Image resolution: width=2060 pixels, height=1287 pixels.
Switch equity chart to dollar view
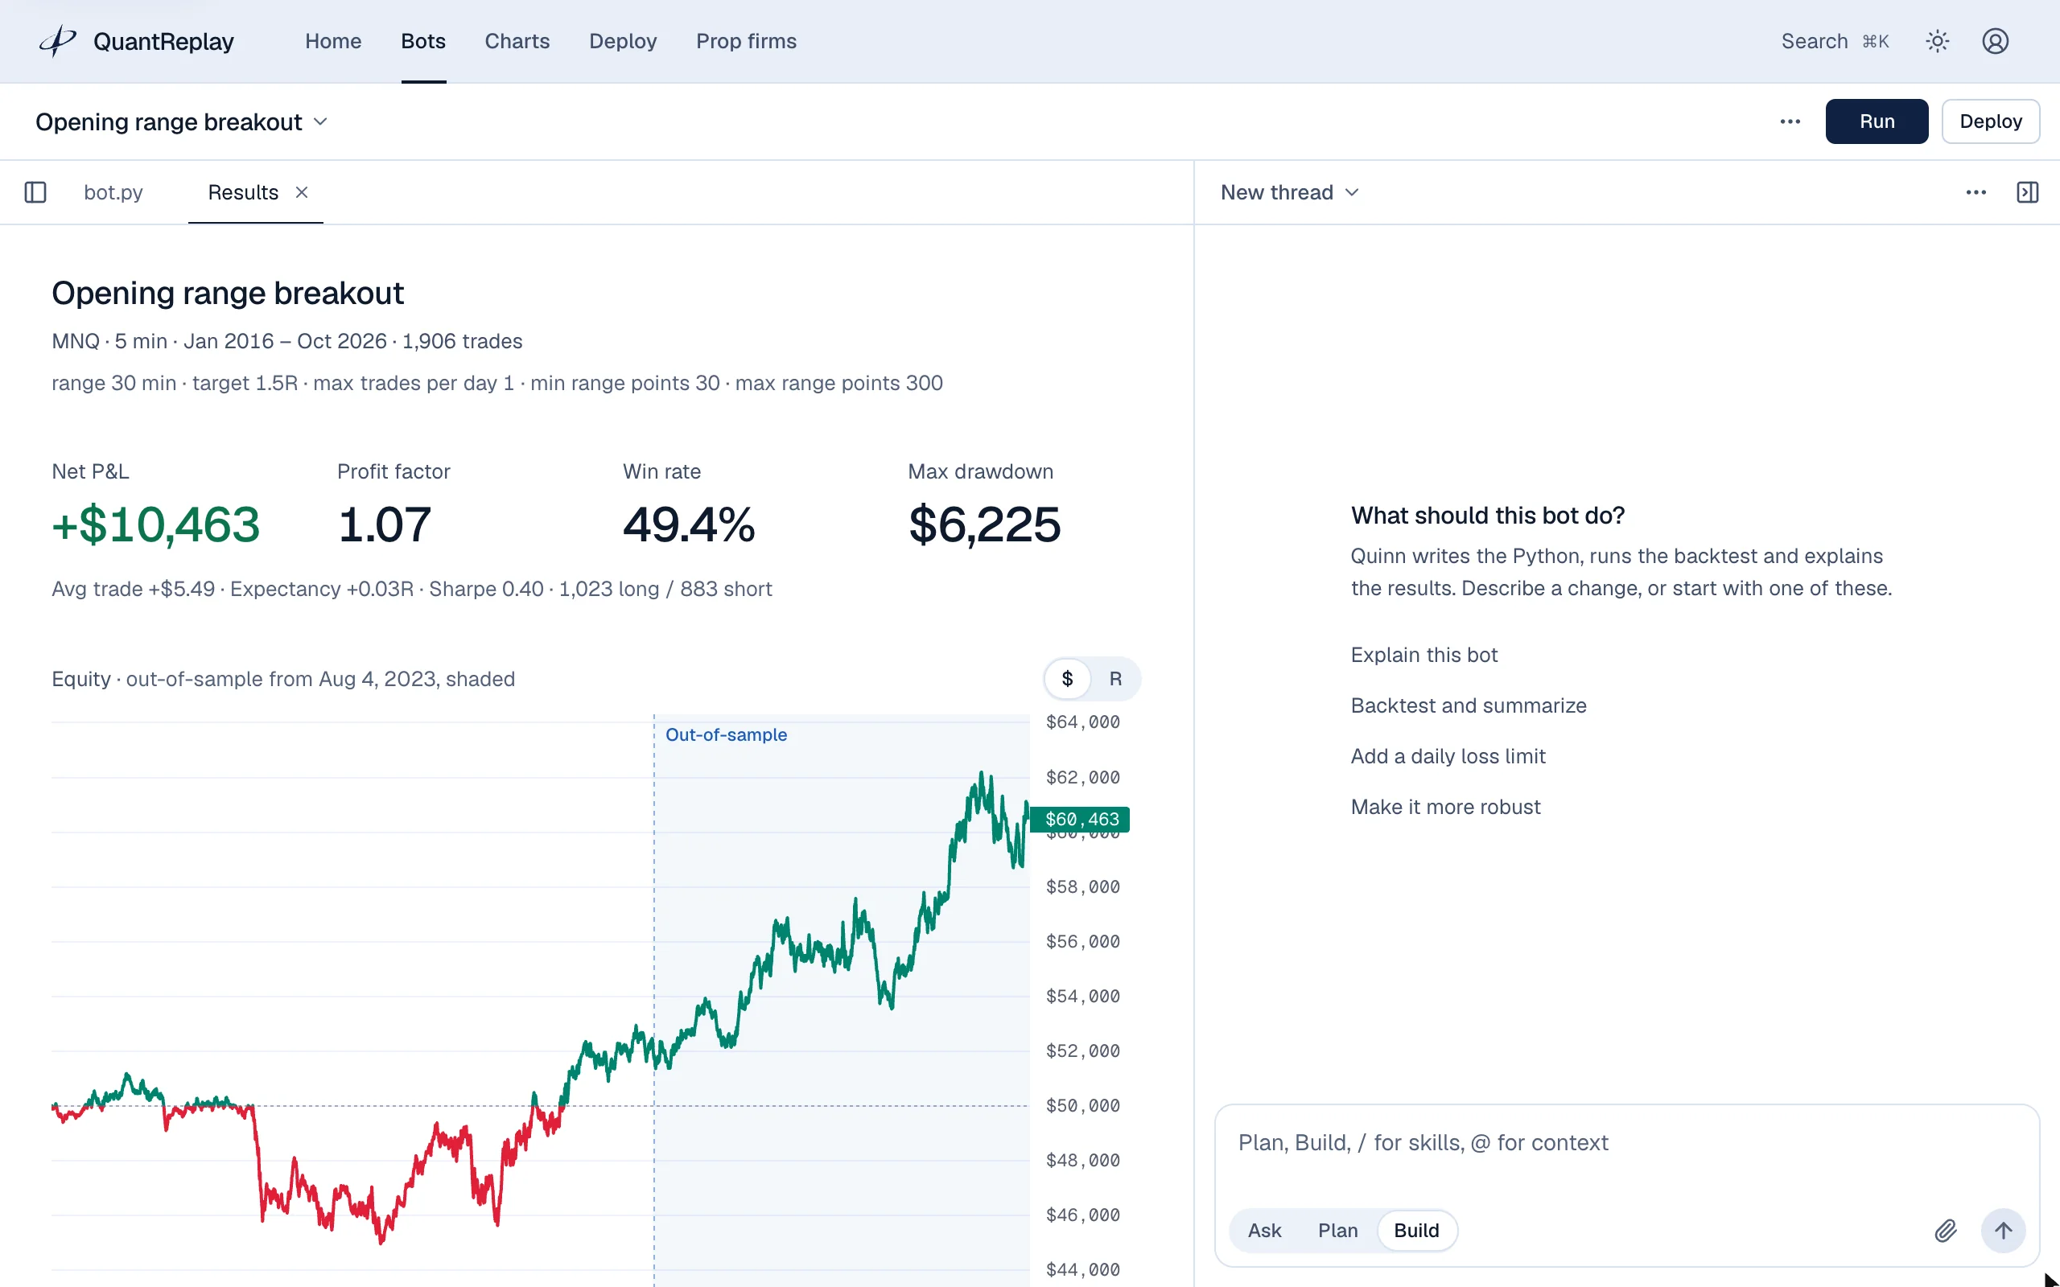click(1068, 678)
